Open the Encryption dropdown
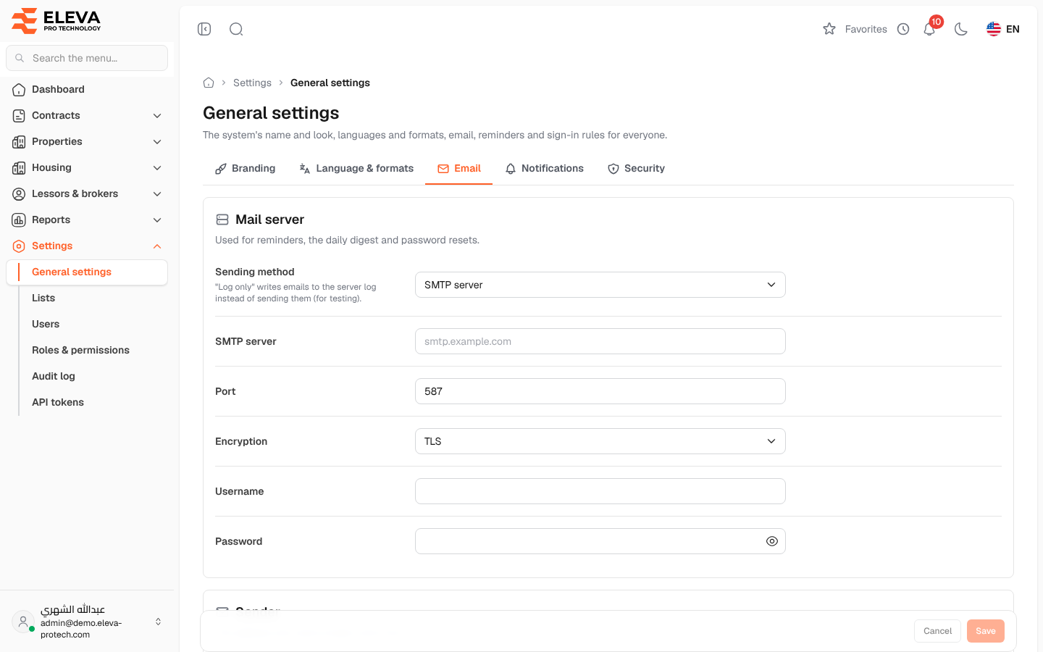1043x652 pixels. click(600, 441)
